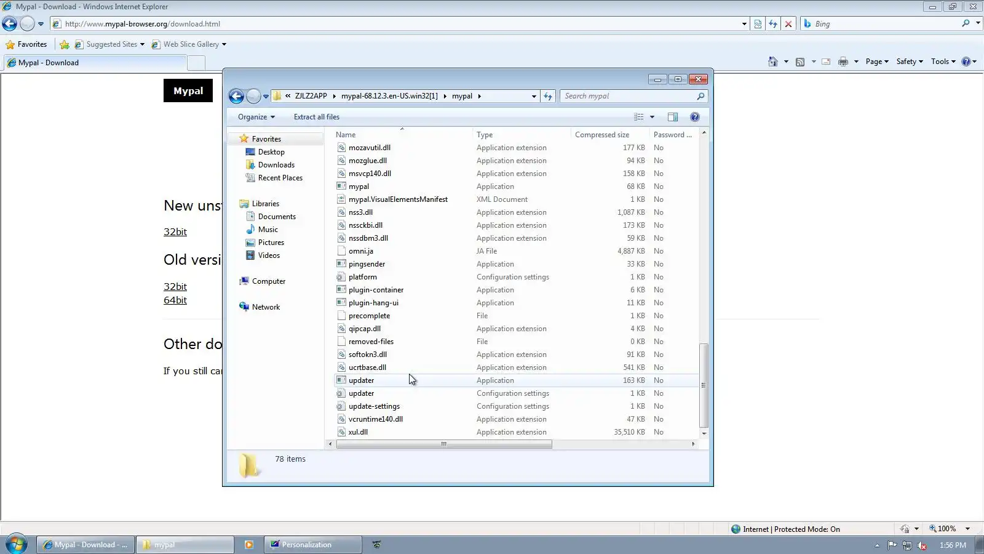Select Recent Places in the navigation pane
The image size is (984, 554).
pos(280,178)
